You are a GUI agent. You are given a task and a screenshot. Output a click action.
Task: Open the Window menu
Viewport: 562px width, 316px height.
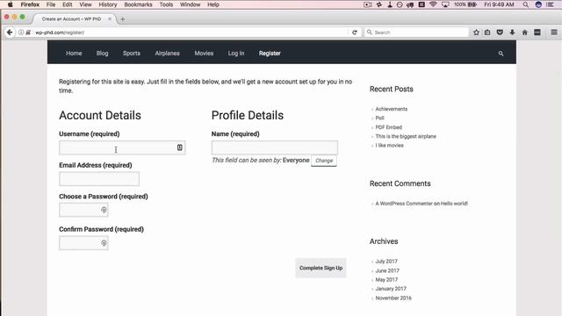tap(190, 4)
